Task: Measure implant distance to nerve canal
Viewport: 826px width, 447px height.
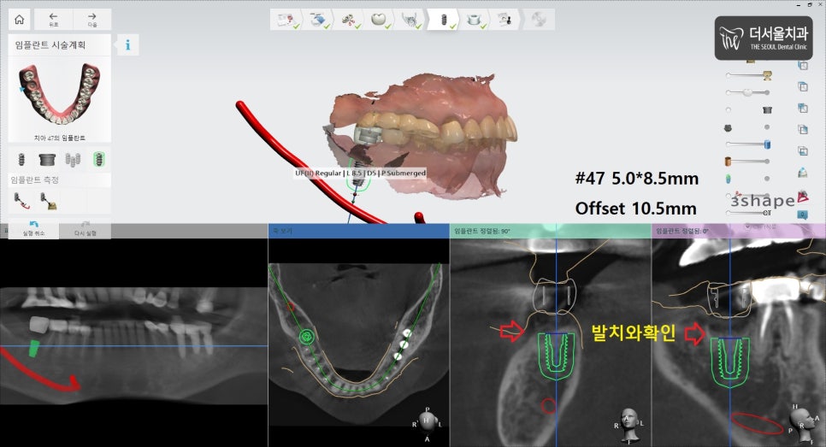Action: point(21,201)
